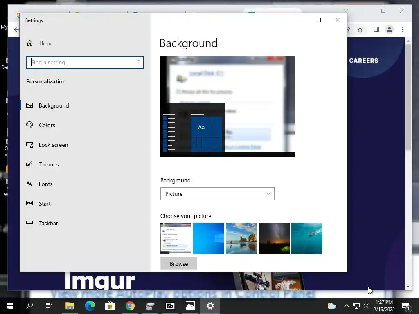Open the 7-Zip app on taskbar

(170, 306)
